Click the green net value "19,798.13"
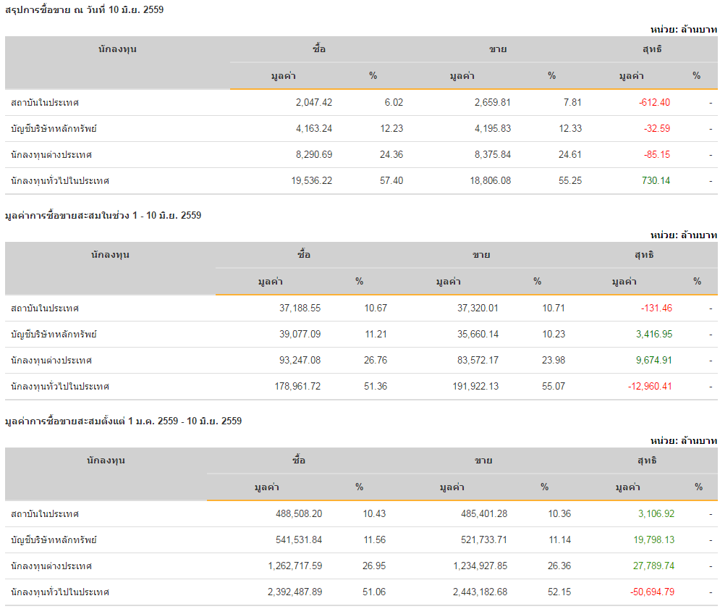Screen dimensions: 720x609 [x=654, y=540]
